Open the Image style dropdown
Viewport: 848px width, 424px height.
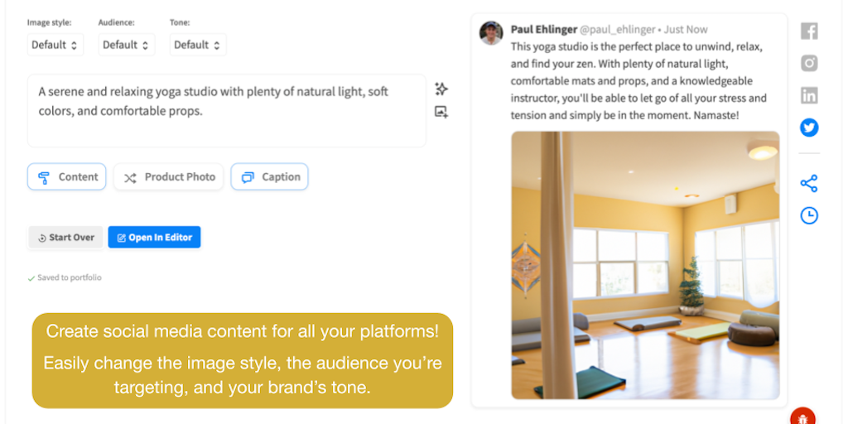pos(55,45)
